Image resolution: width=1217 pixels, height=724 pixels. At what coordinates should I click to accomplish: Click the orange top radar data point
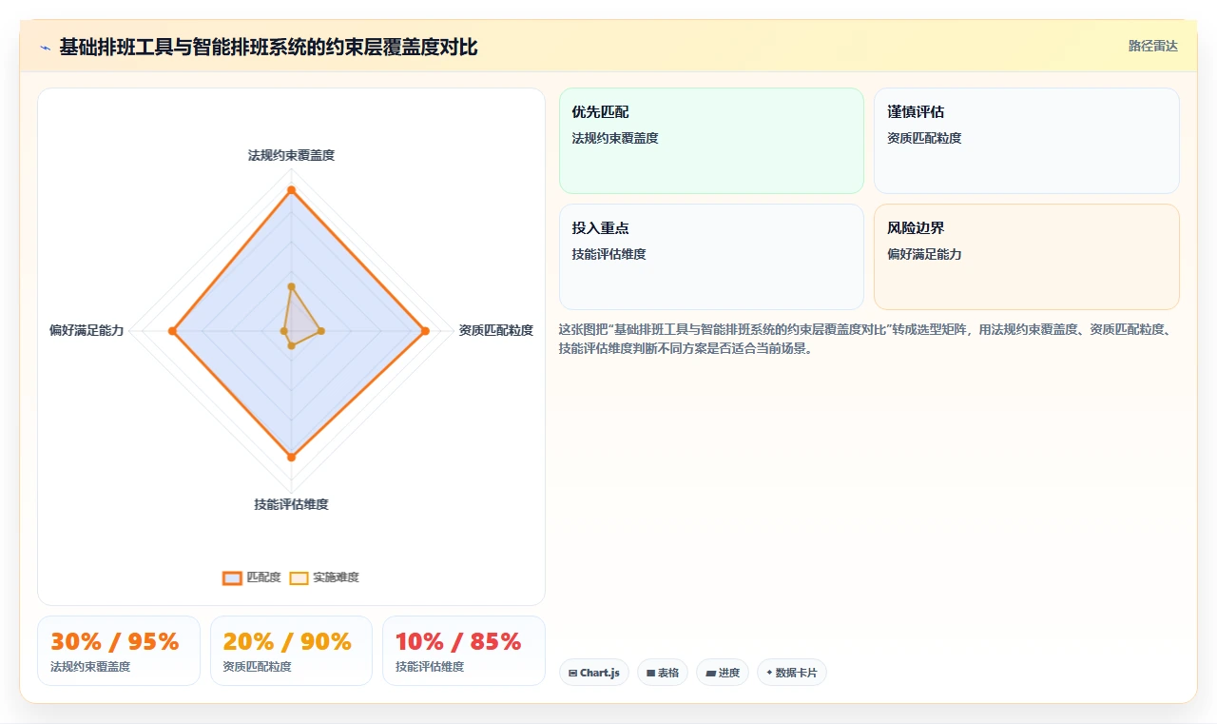point(291,190)
